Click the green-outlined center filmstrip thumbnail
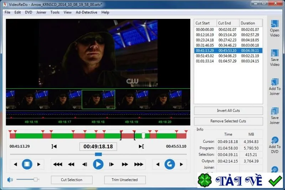The image size is (285, 190). coord(98,99)
